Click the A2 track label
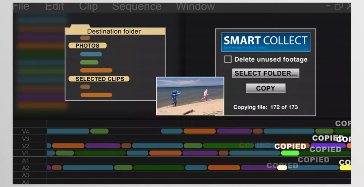 25,168
